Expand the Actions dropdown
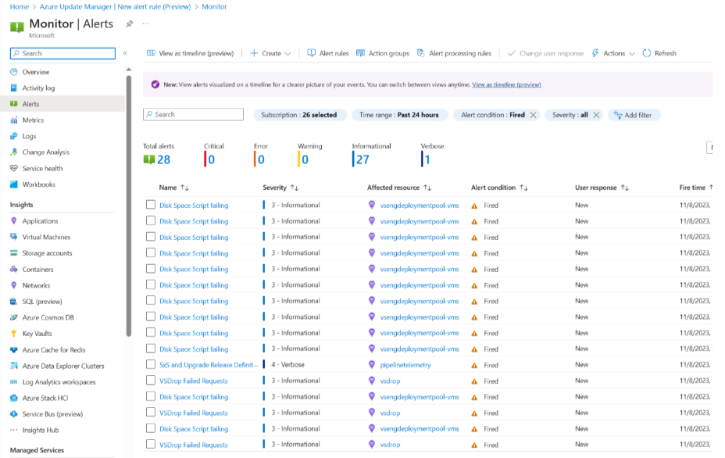725x458 pixels. click(x=615, y=53)
